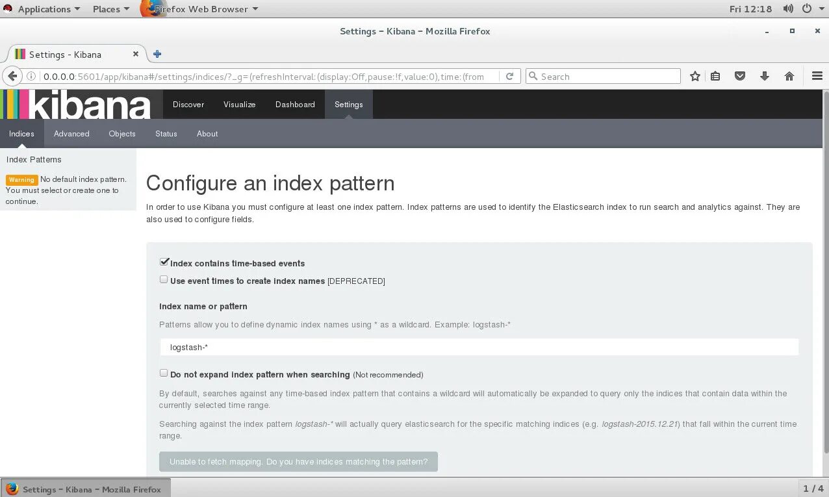Open the Objects sub-tab
This screenshot has width=829, height=497.
122,133
